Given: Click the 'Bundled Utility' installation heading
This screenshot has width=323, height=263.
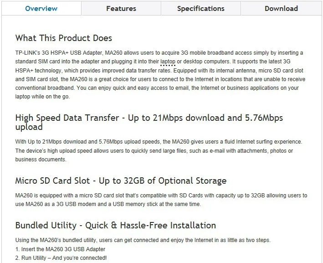Looking at the screenshot, I should coord(116,225).
